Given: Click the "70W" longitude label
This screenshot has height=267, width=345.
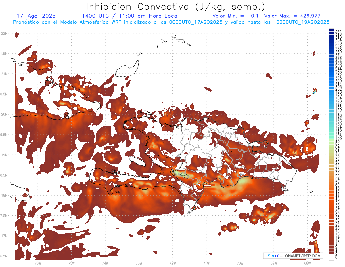Looking at the screenshot, I should (240, 263).
